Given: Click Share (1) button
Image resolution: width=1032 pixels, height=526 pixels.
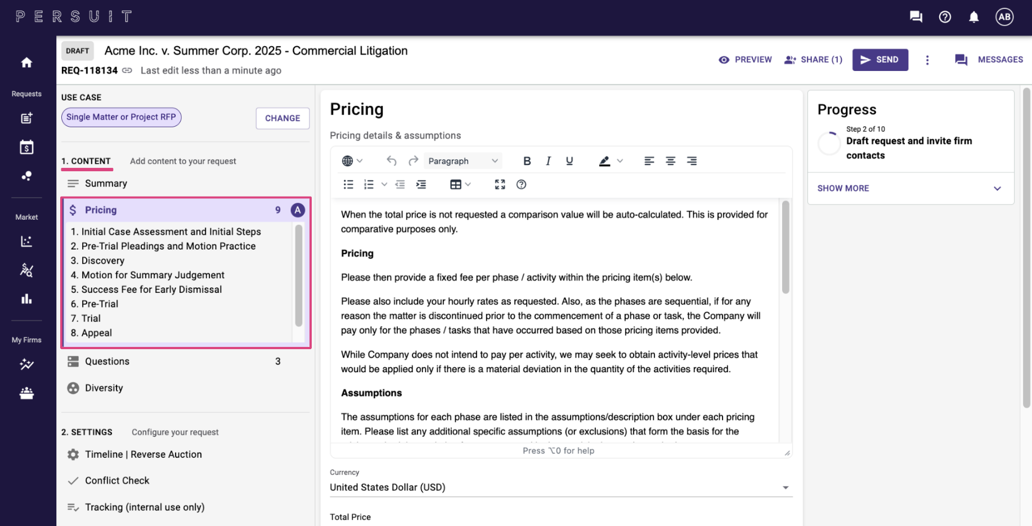Looking at the screenshot, I should click(x=813, y=60).
